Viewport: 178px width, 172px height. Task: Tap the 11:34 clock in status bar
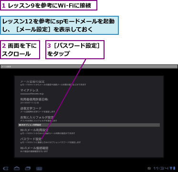(161, 168)
